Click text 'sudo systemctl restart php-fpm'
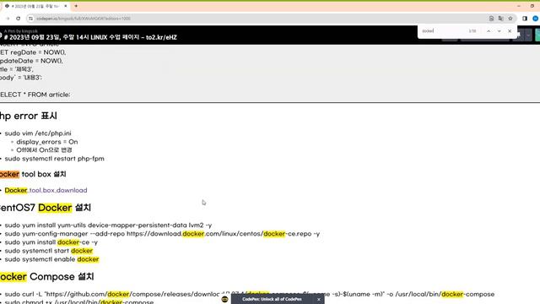The height and width of the screenshot is (304, 540). pos(54,159)
